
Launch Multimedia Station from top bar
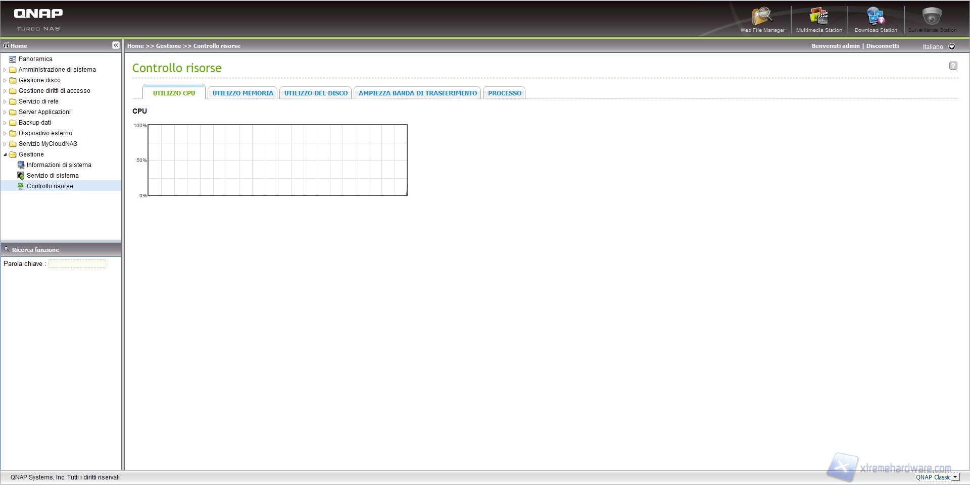click(819, 17)
